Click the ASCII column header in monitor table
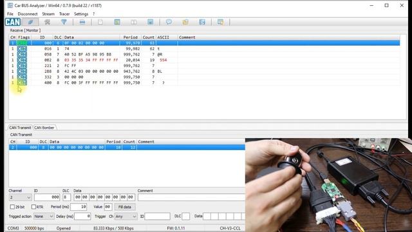This screenshot has width=412, height=232. pyautogui.click(x=167, y=37)
